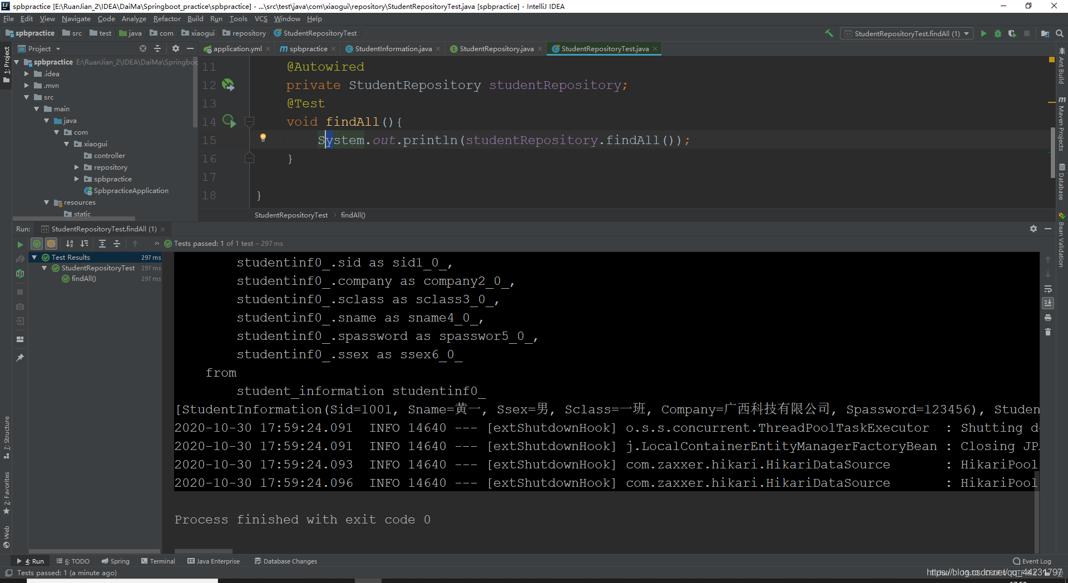Toggle Show Passed tests filter button
This screenshot has height=583, width=1068.
(x=37, y=244)
